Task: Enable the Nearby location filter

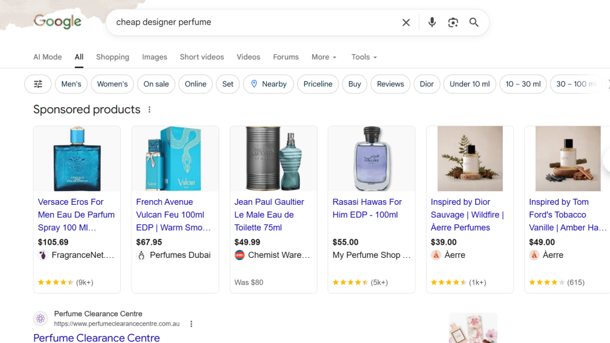Action: point(268,84)
